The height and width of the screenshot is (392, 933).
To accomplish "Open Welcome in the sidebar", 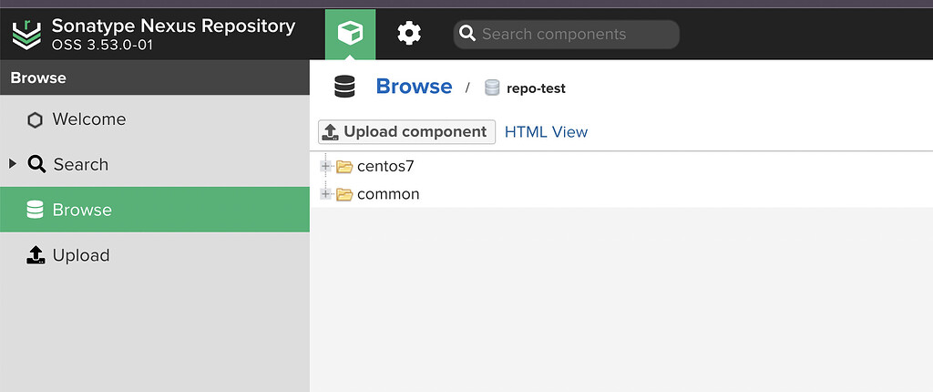I will click(x=155, y=119).
